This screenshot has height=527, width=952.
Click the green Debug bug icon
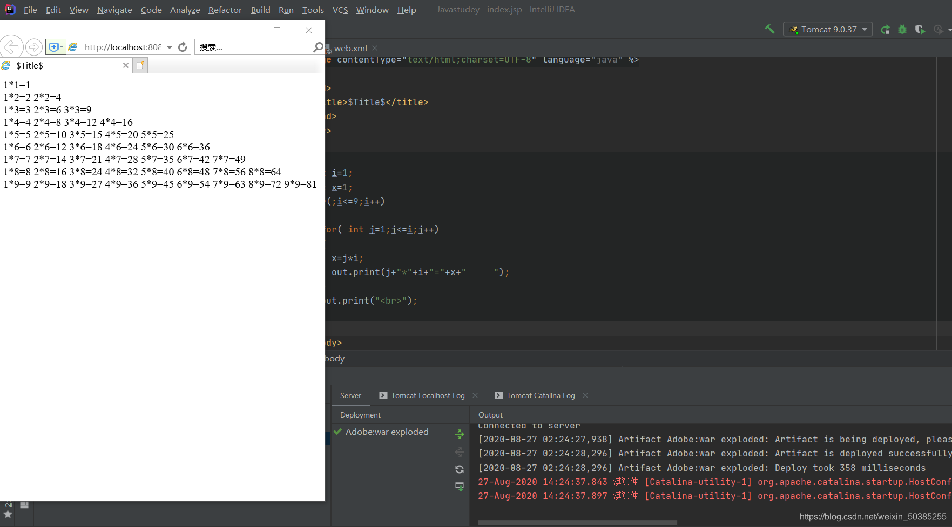[x=902, y=30]
